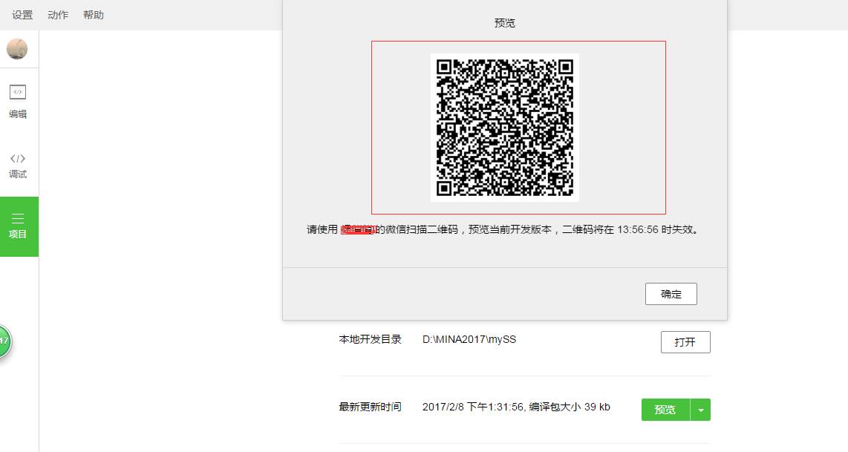848x452 pixels.
Task: Select the 项目 project tab
Action: point(19,226)
